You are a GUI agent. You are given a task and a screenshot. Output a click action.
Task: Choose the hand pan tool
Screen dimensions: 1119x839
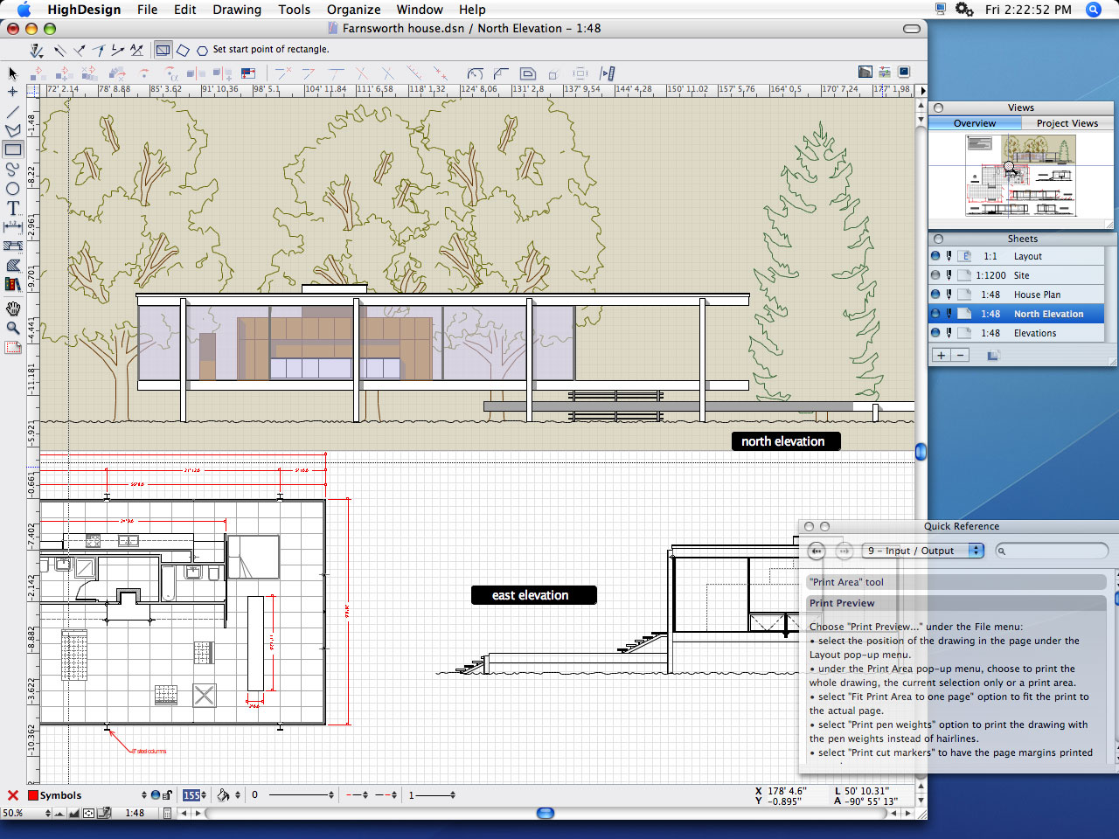point(12,309)
